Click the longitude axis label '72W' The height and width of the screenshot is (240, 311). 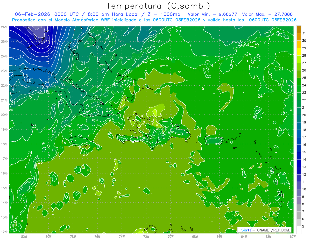coord(146,236)
